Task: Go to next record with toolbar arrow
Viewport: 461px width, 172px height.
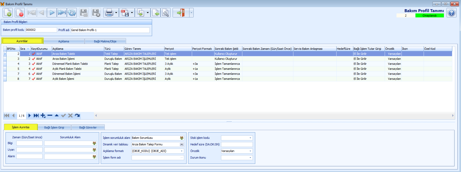Action: point(52,13)
